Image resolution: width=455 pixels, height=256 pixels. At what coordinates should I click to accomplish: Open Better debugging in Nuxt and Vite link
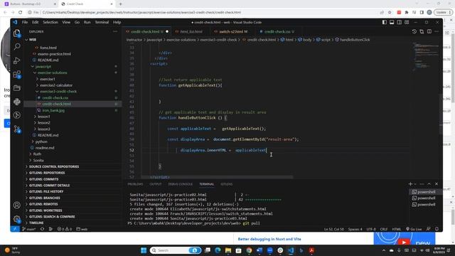pos(269,239)
